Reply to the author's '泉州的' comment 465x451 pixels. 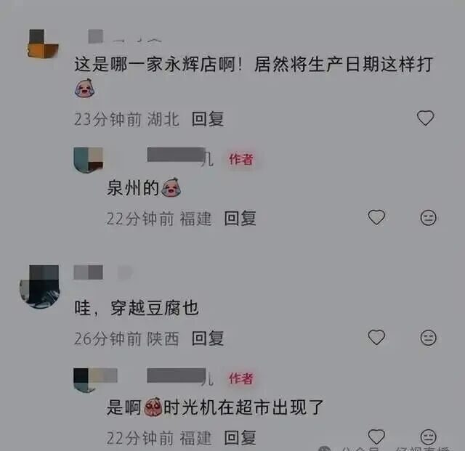pos(240,219)
